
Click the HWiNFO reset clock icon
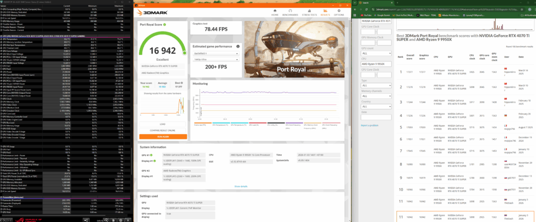click(106, 220)
